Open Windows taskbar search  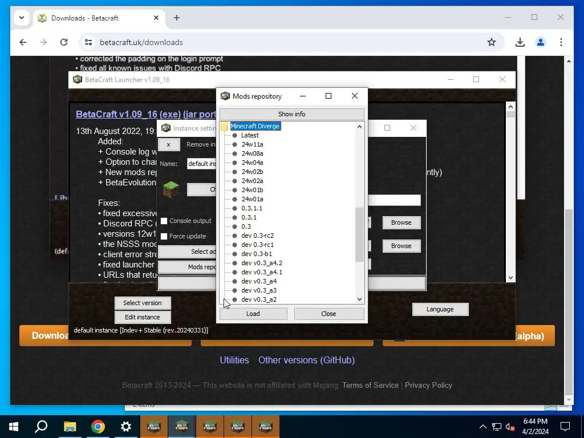(41, 427)
